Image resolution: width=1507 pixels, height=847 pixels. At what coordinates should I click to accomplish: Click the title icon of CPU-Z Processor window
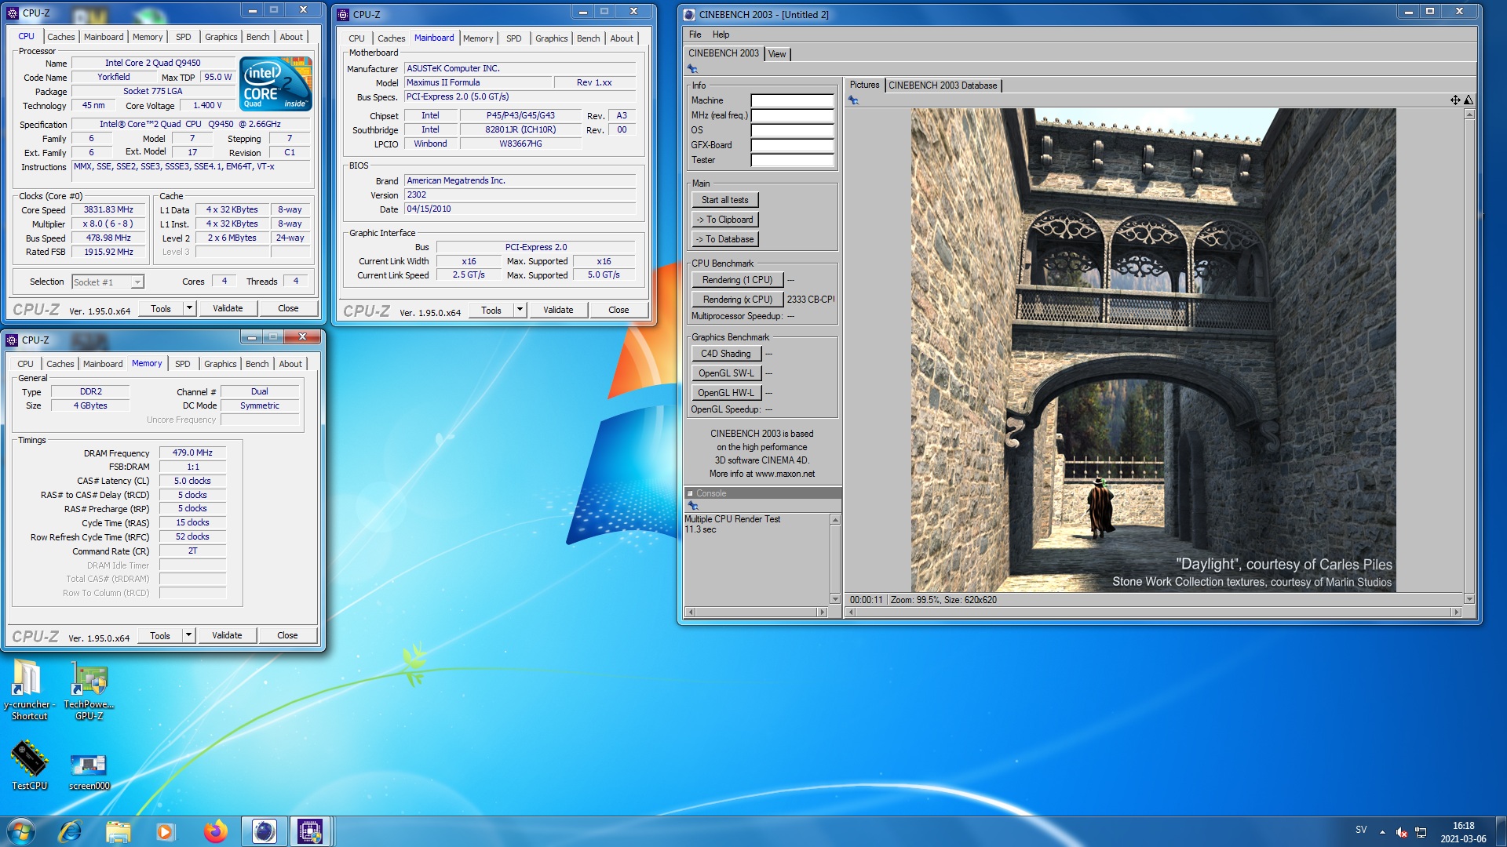click(13, 13)
